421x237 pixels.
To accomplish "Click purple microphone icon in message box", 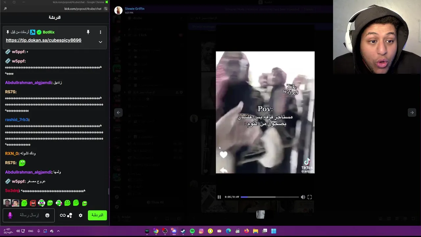I will click(10, 215).
